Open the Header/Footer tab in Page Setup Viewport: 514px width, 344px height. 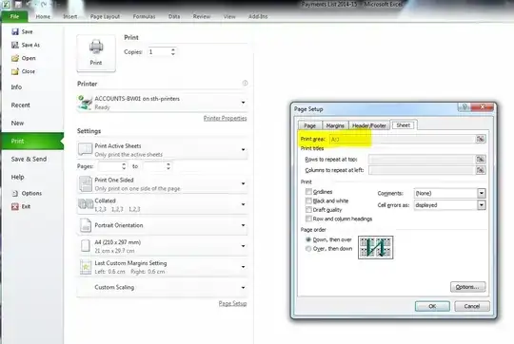(x=369, y=125)
